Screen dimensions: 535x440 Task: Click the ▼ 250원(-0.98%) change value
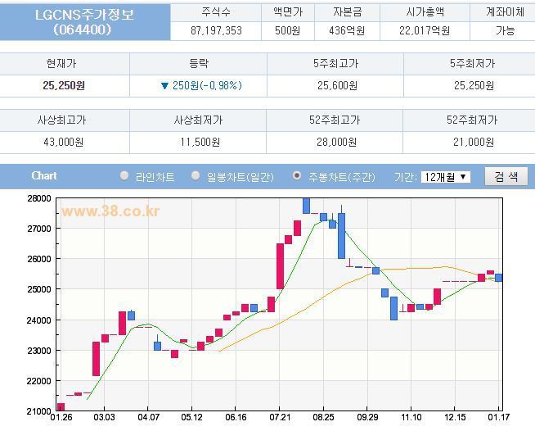[x=201, y=85]
